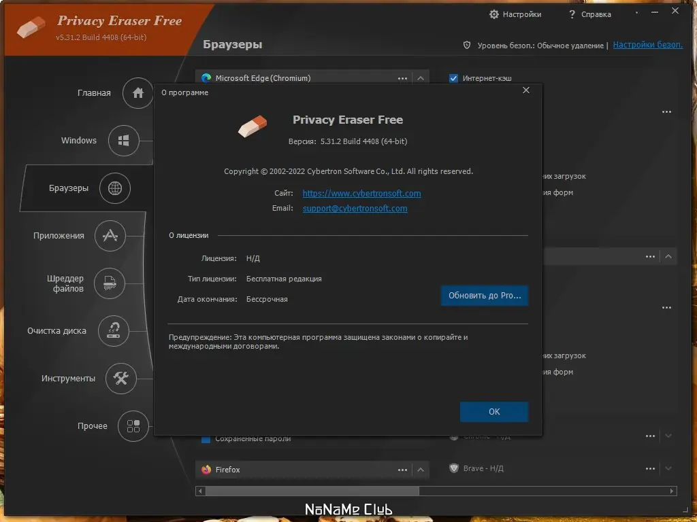This screenshot has width=697, height=522.
Task: Click the scrollbar right arrow
Action: coord(672,491)
